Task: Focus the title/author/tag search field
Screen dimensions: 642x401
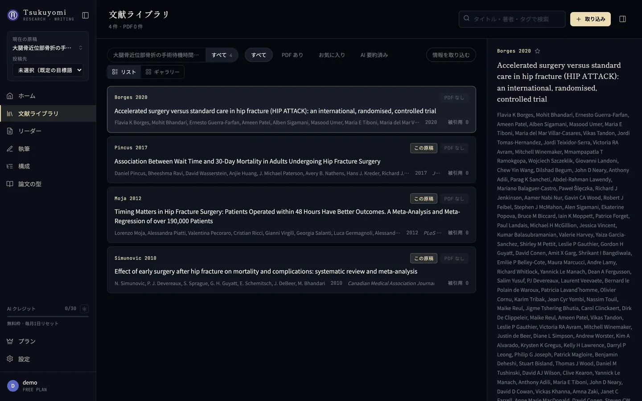Action: (x=512, y=19)
